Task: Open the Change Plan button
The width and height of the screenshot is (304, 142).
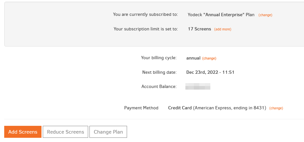Action: coord(108,132)
